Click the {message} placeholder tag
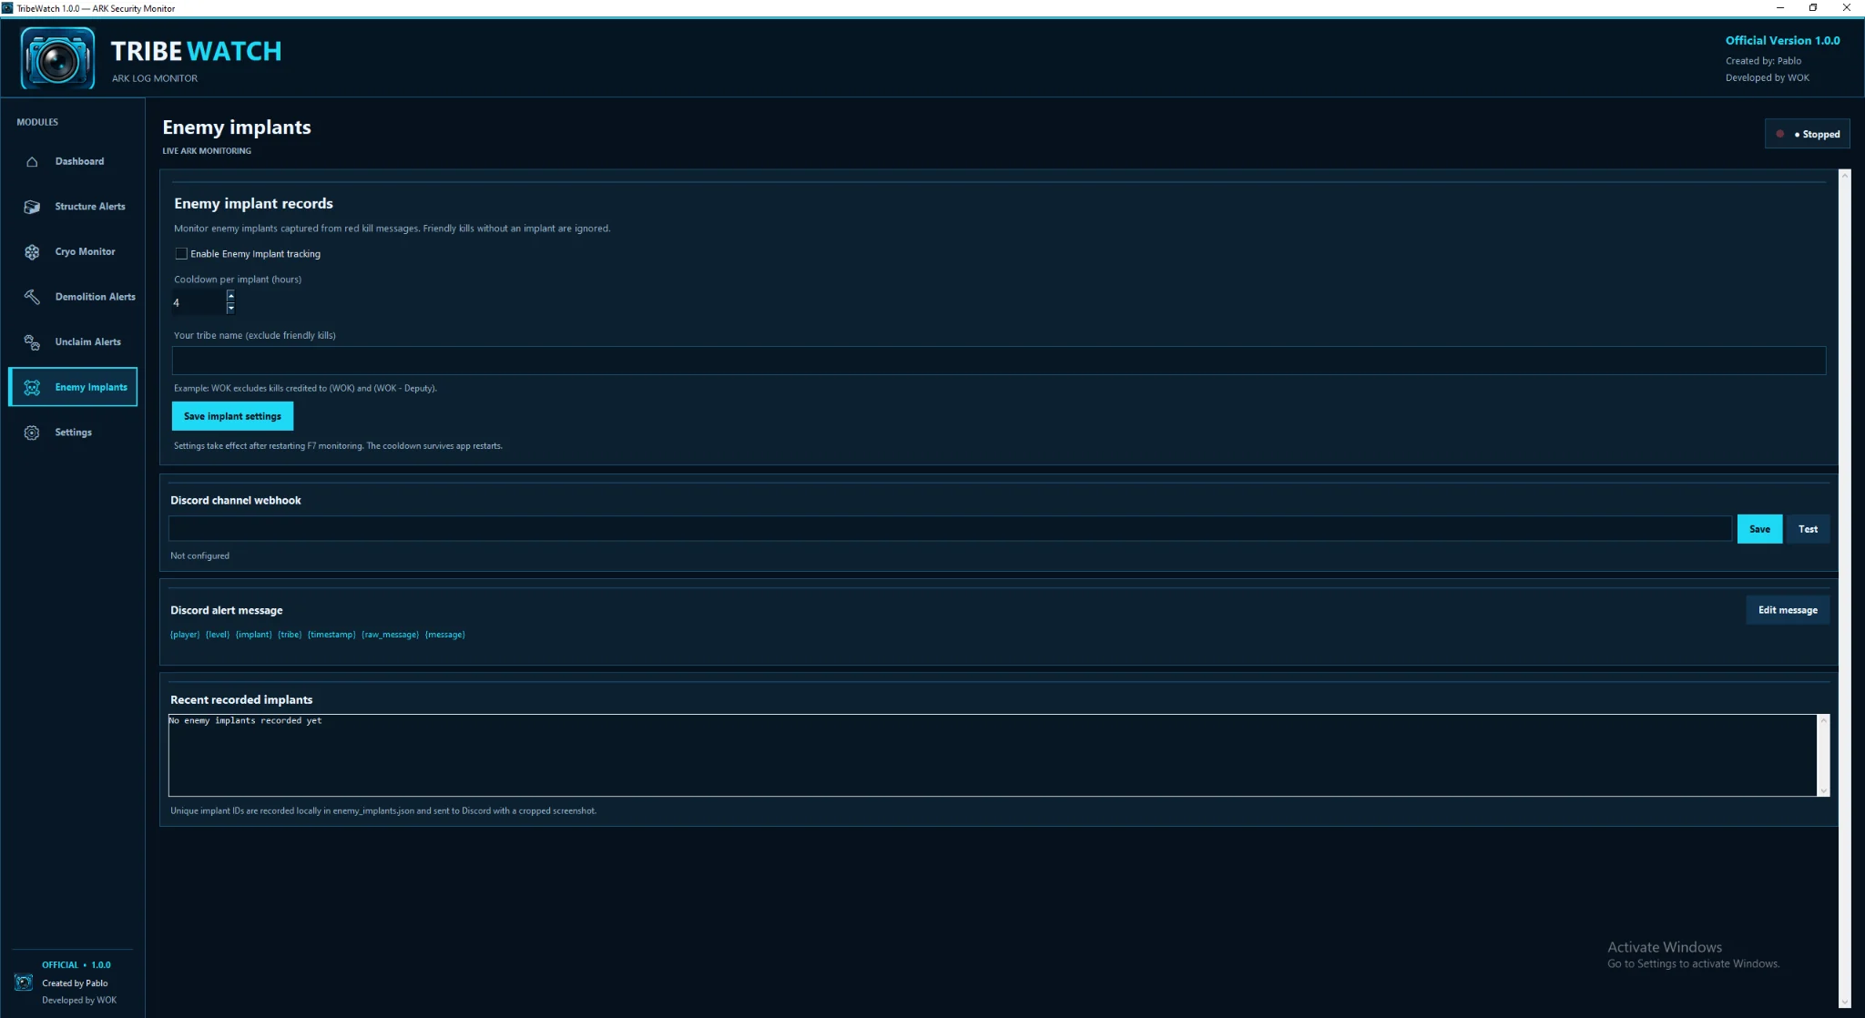Screen dimensions: 1865x1018 point(444,635)
